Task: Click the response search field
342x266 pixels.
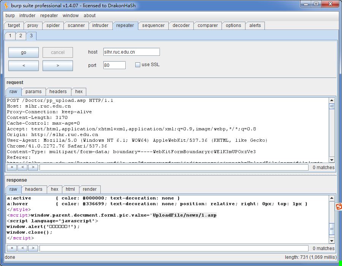Action: 174,249
